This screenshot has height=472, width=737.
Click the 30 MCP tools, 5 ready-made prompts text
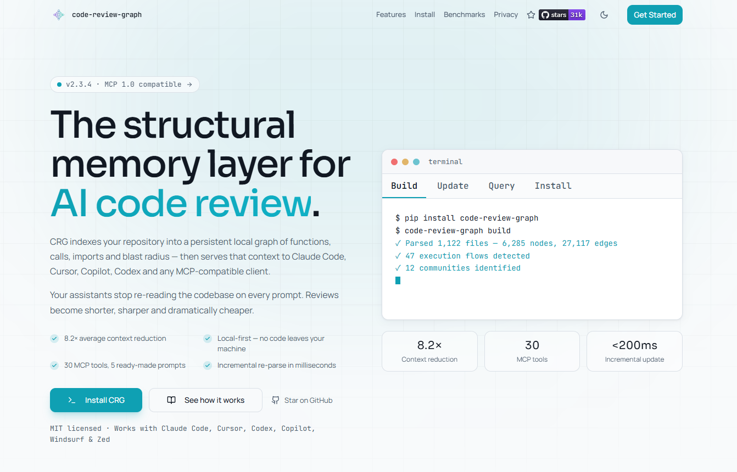125,365
